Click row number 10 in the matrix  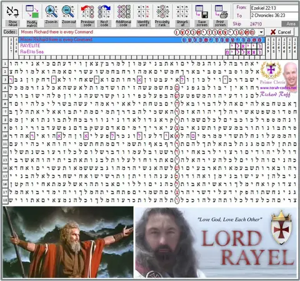click(5, 136)
